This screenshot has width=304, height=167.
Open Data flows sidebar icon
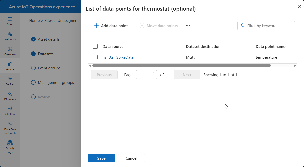pos(10,111)
